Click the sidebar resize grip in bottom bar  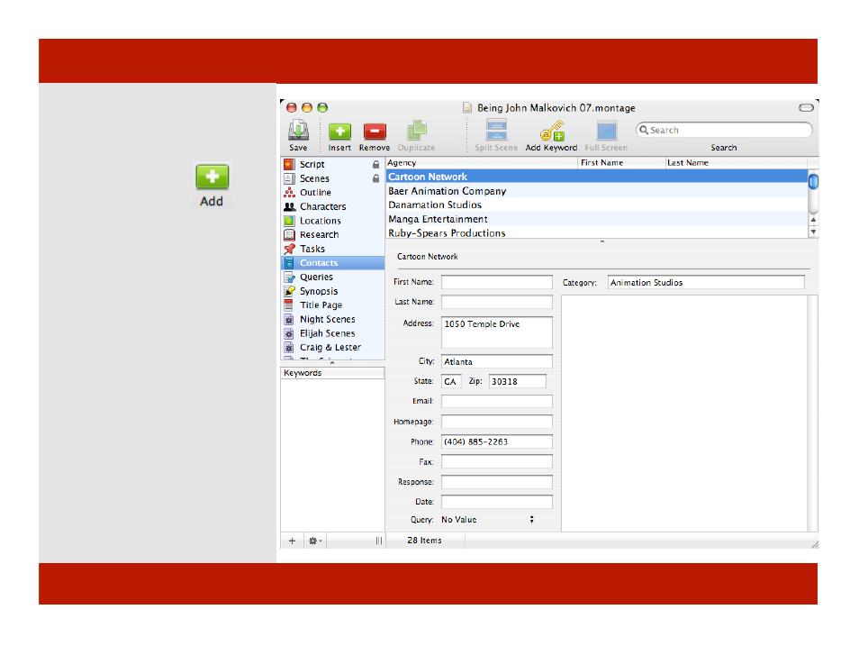click(378, 541)
